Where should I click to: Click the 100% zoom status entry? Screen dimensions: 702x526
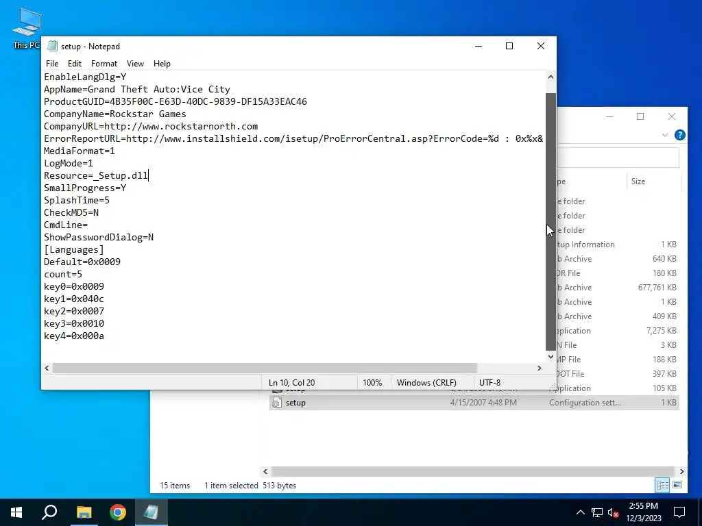point(372,382)
